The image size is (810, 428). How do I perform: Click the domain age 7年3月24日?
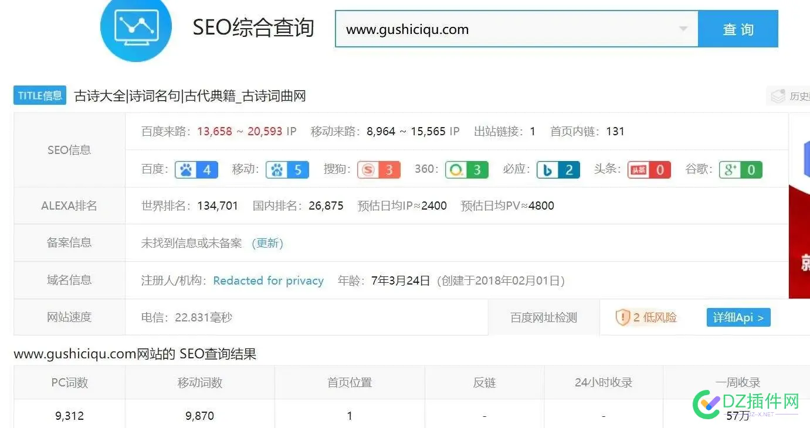(401, 280)
